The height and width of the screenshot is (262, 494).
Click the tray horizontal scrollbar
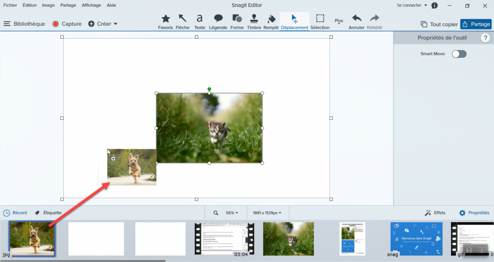pos(83,261)
